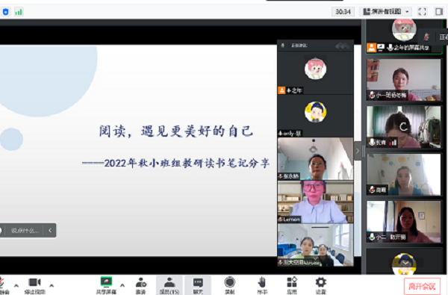This screenshot has width=448, height=295.
Task: Stop video with the camera button
Action: click(35, 285)
